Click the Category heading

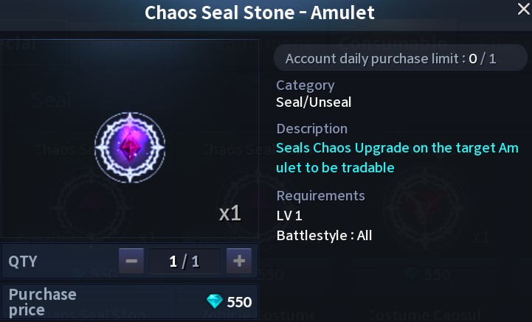click(305, 85)
